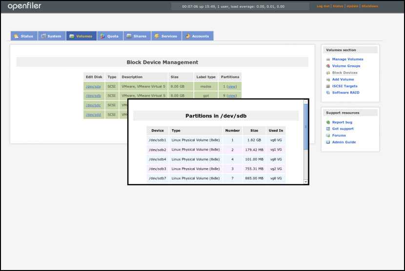
Task: Open the Status tab
Action: [x=24, y=36]
